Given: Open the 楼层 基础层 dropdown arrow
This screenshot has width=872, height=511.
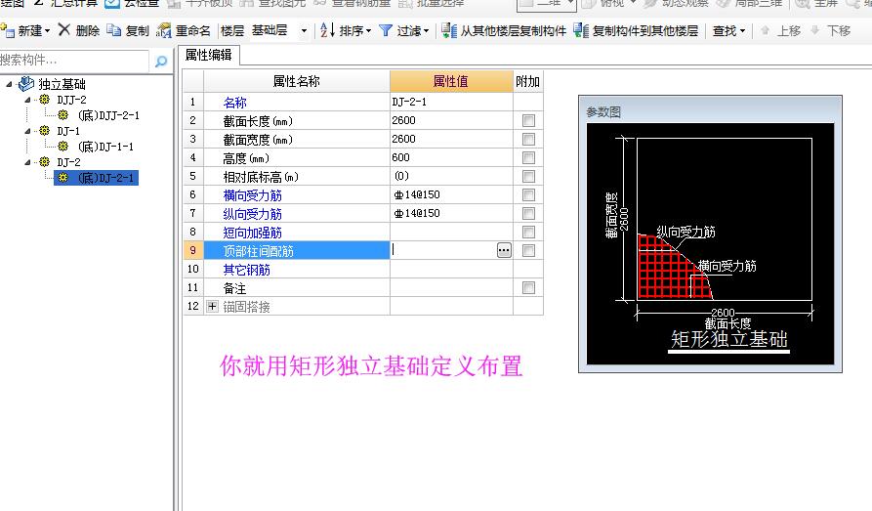Looking at the screenshot, I should pyautogui.click(x=304, y=31).
